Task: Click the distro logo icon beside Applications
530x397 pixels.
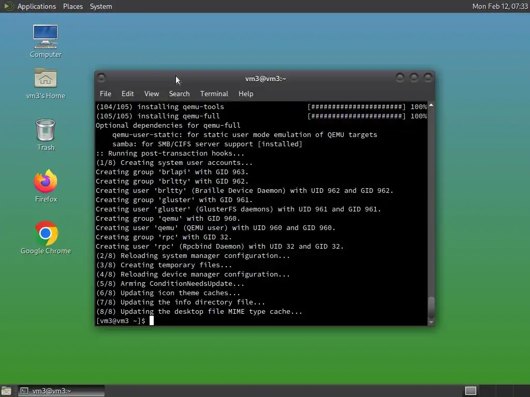Action: (x=8, y=6)
